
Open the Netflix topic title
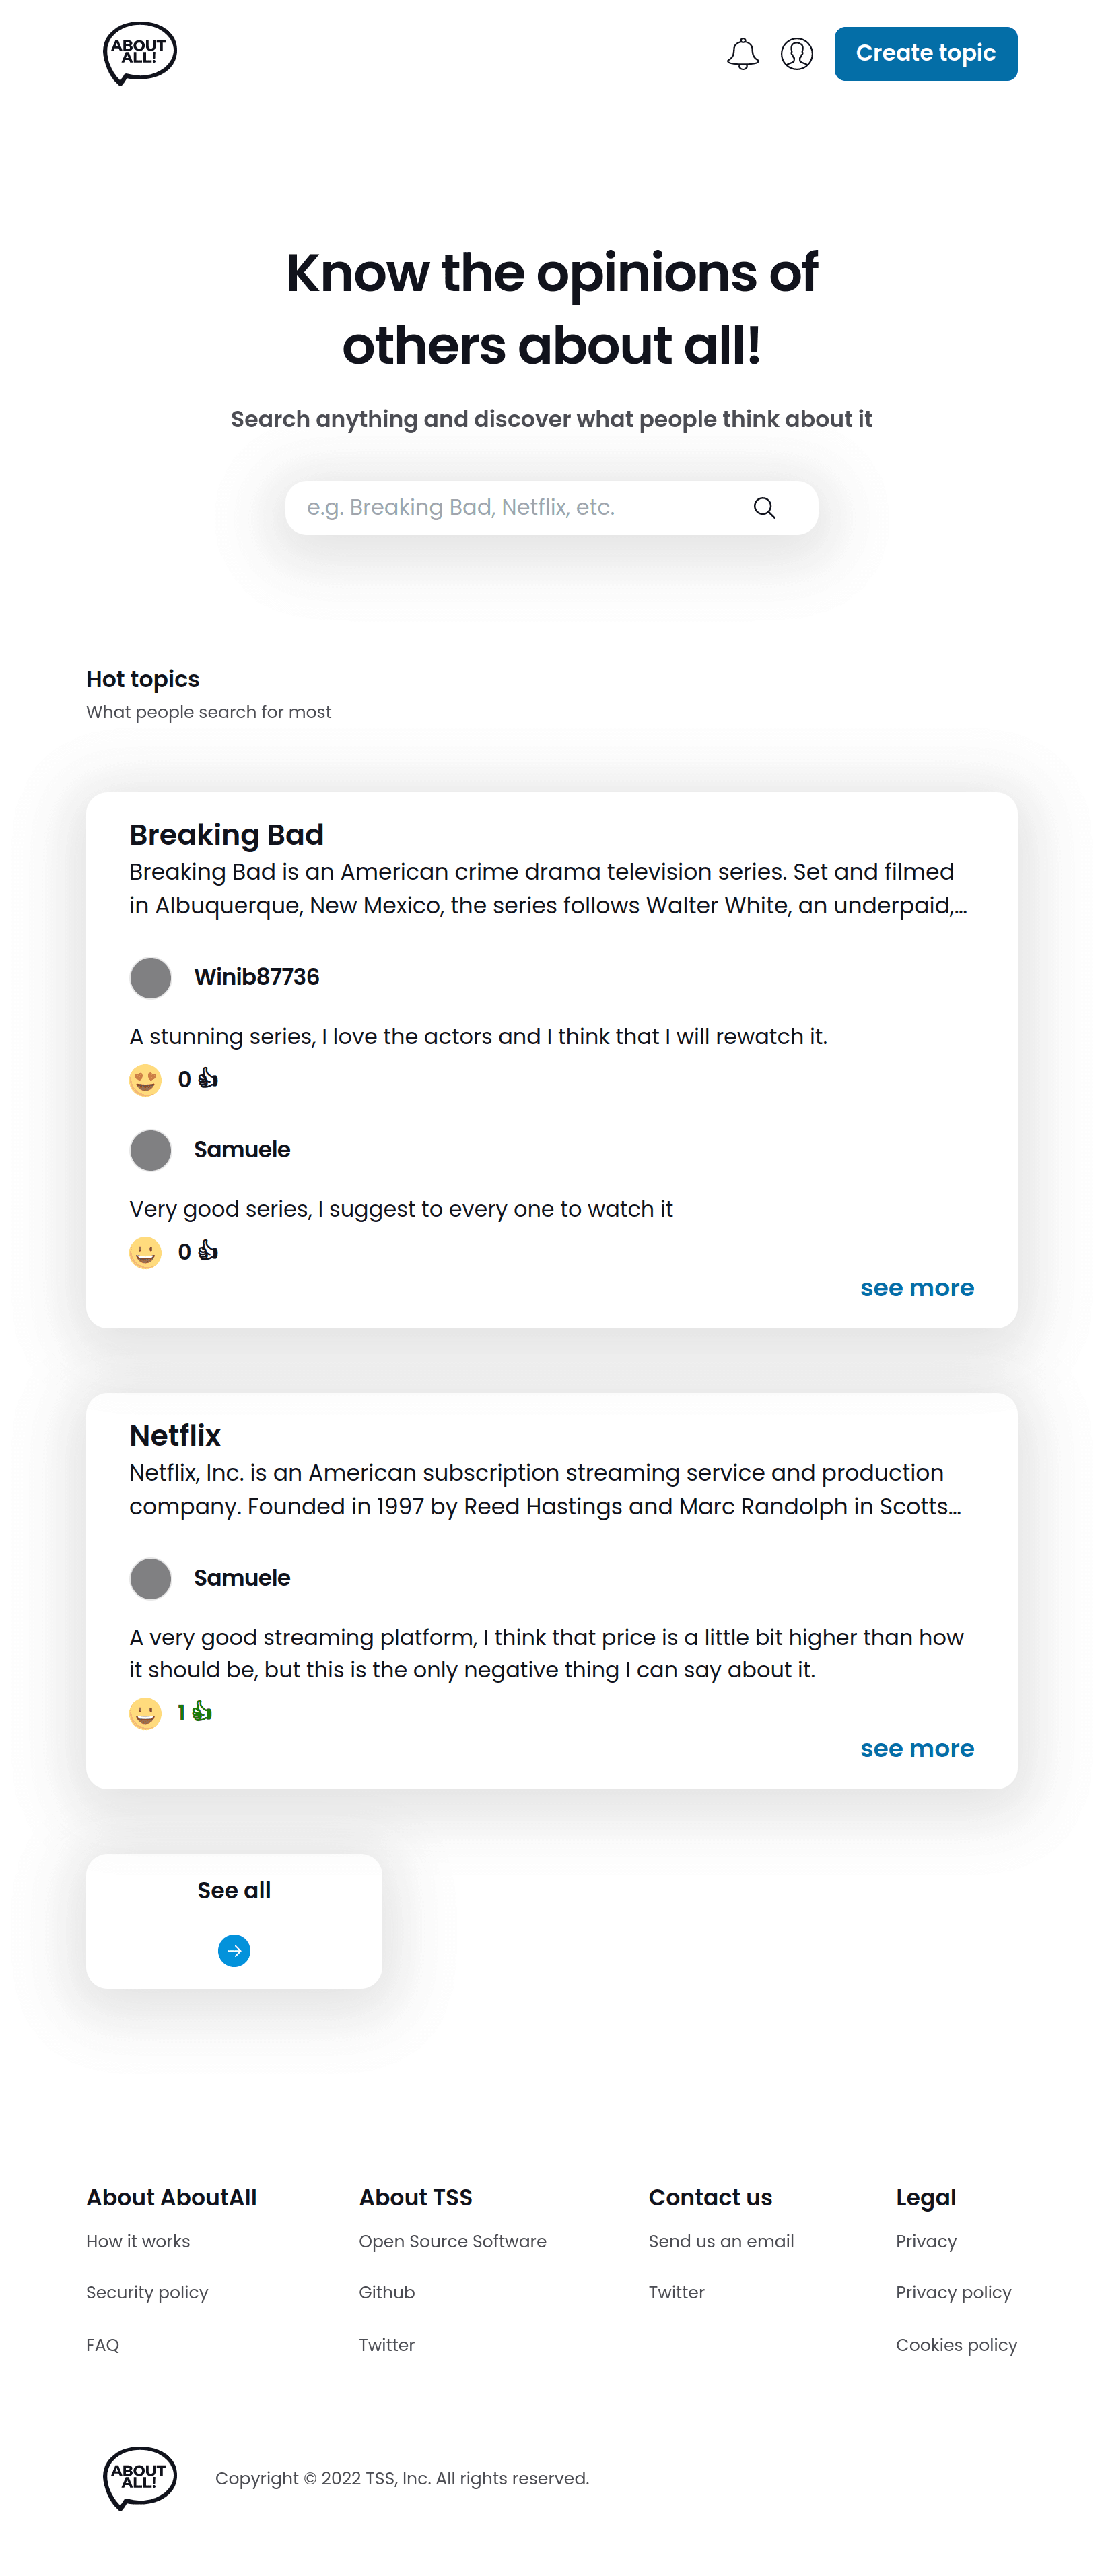coord(175,1435)
